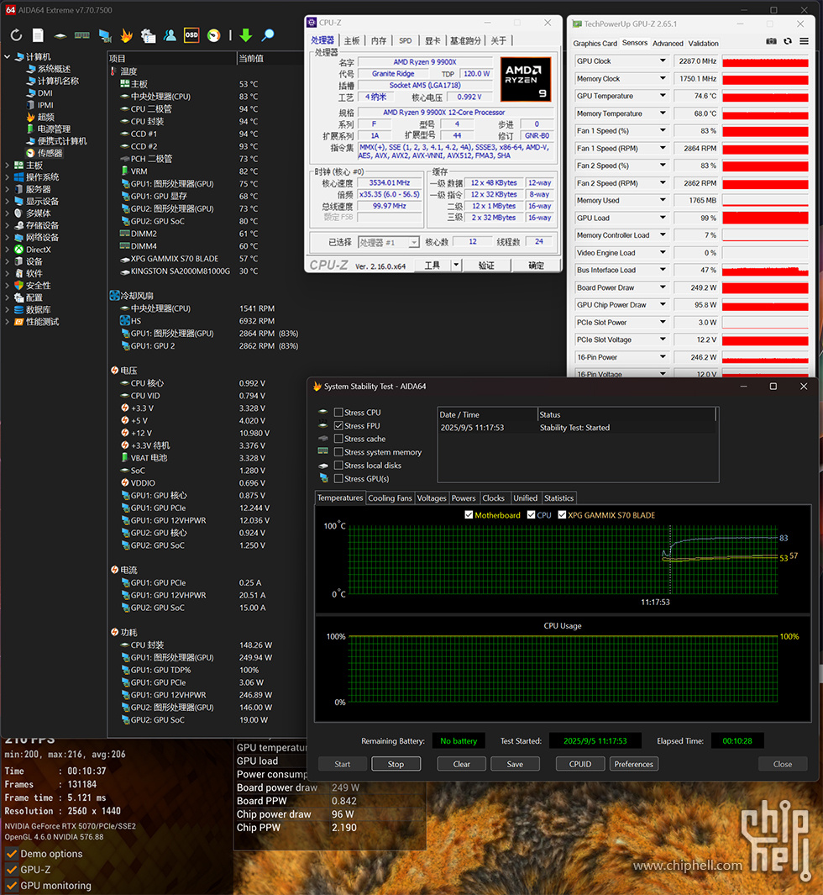Open the GPU Clock sensor dropdown in GPU-Z
Viewport: 823px width, 895px height.
pos(663,61)
